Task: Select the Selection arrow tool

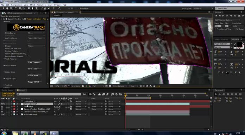Action: [4, 8]
